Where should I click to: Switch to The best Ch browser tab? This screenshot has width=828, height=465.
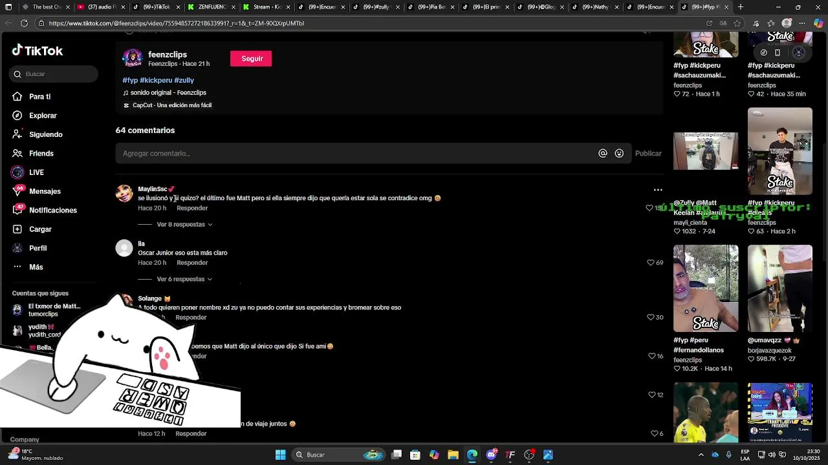45,7
